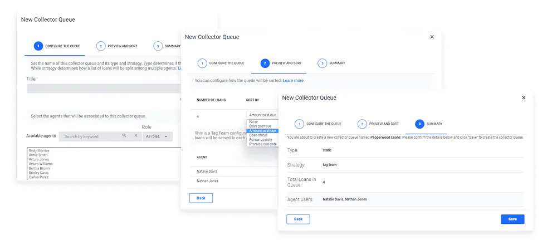Select Andy Morrise in available agents list
This screenshot has height=240, width=557.
[39, 150]
